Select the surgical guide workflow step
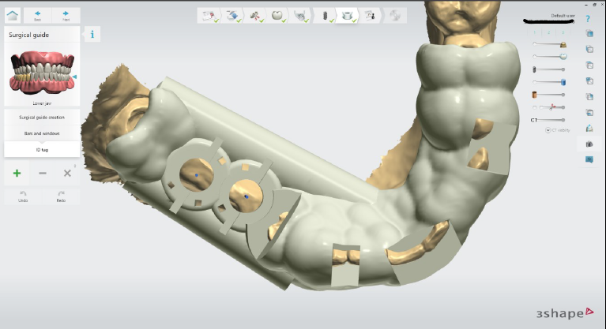606x329 pixels. (346, 15)
